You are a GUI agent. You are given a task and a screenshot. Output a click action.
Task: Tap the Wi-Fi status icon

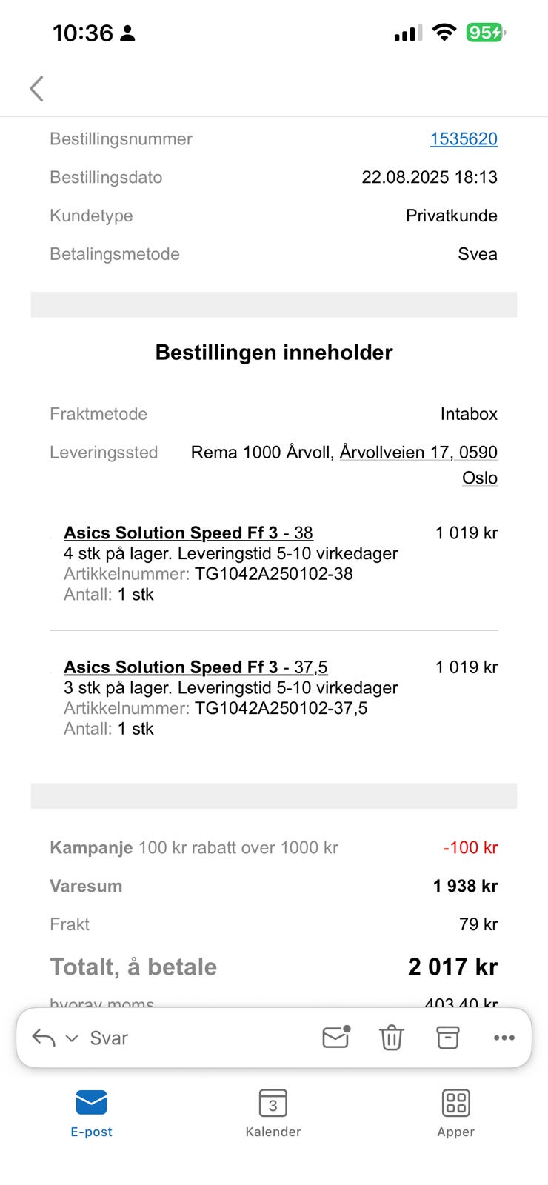pos(444,33)
